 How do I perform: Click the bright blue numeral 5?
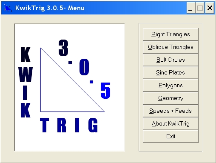[105, 91]
